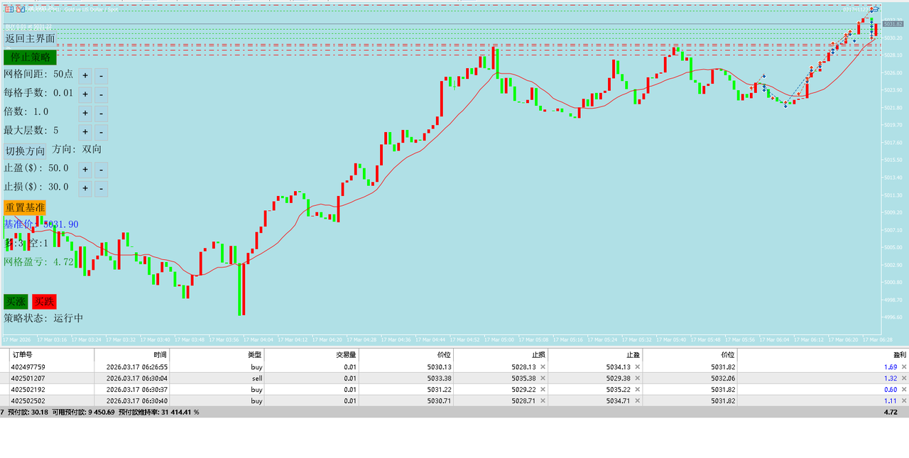This screenshot has height=458, width=909.
Task: Click the one-click trading icon at chart top-left
Action: (19, 9)
